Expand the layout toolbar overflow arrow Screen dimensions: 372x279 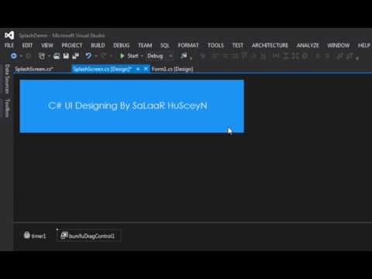(357, 57)
